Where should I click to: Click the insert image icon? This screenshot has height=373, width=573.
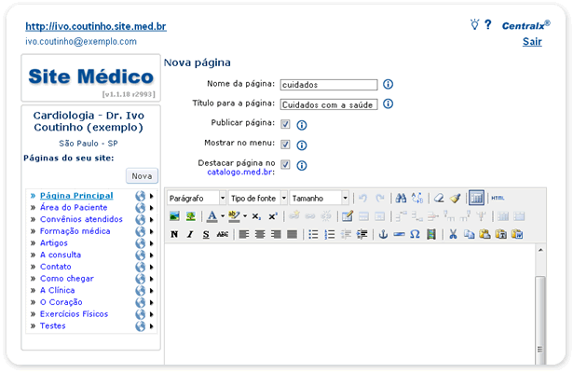click(x=174, y=216)
